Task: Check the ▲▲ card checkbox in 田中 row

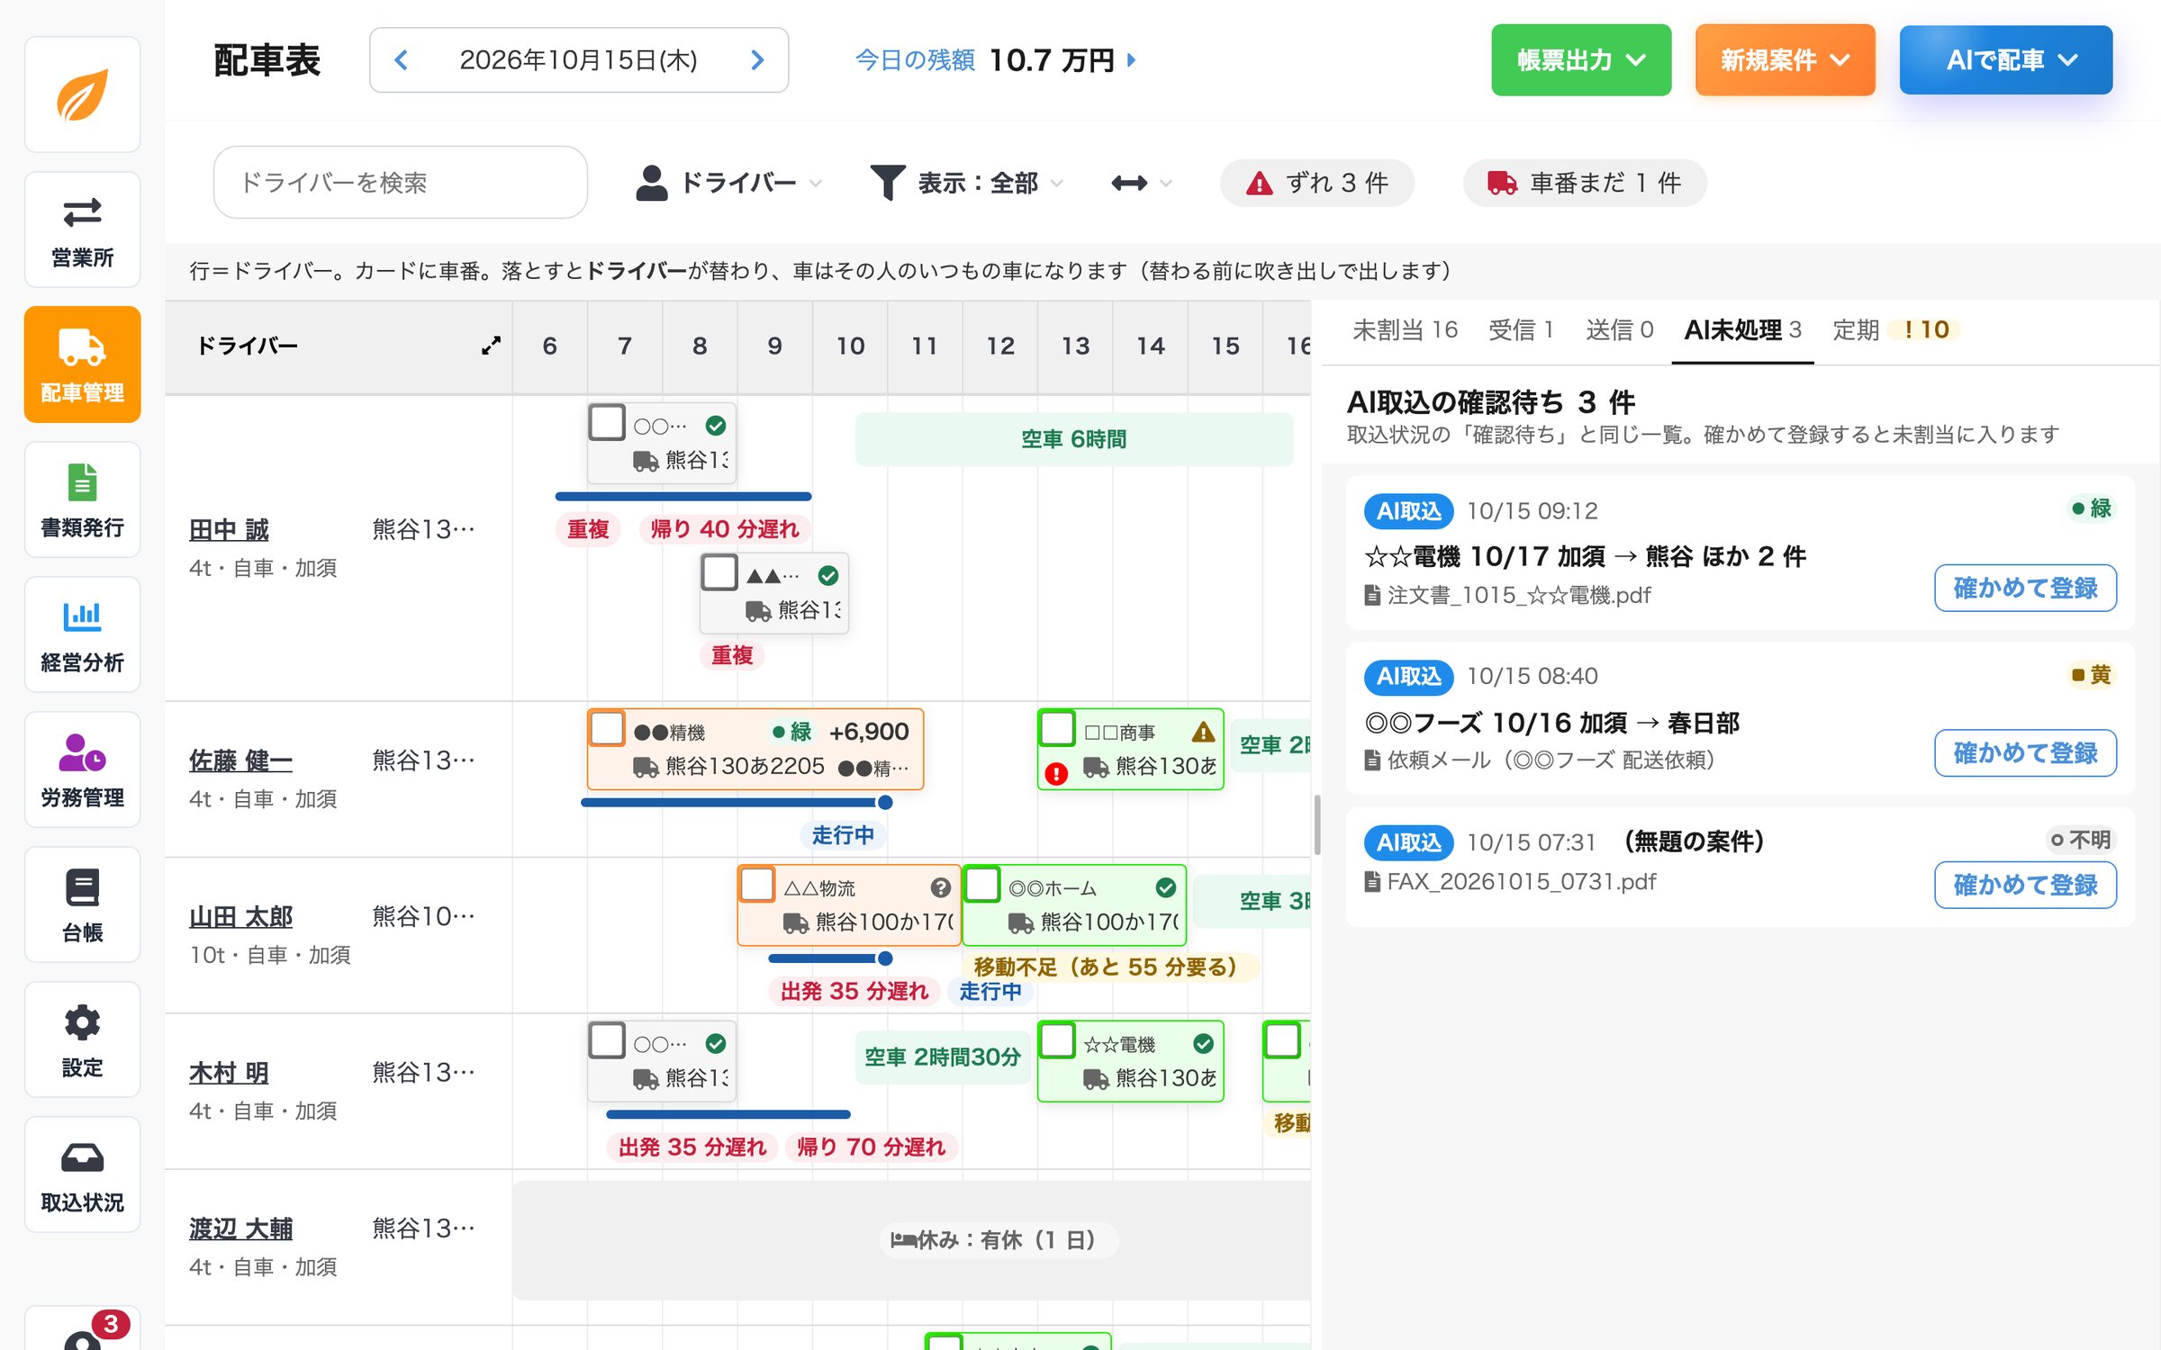Action: (x=719, y=572)
